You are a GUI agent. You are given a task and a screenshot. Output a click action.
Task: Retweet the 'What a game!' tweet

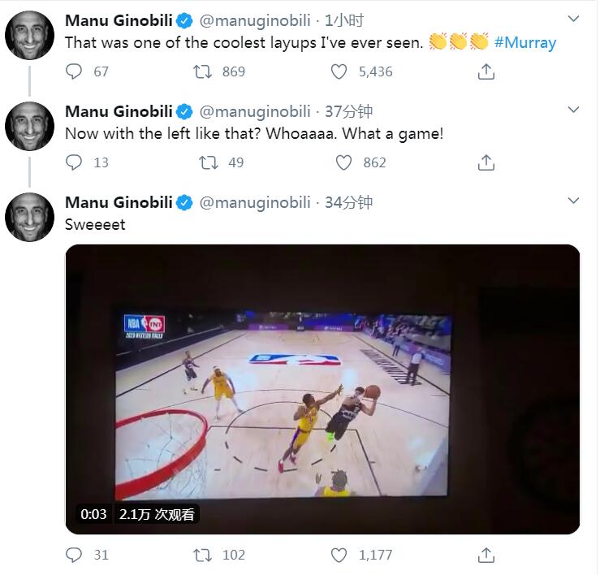(209, 162)
